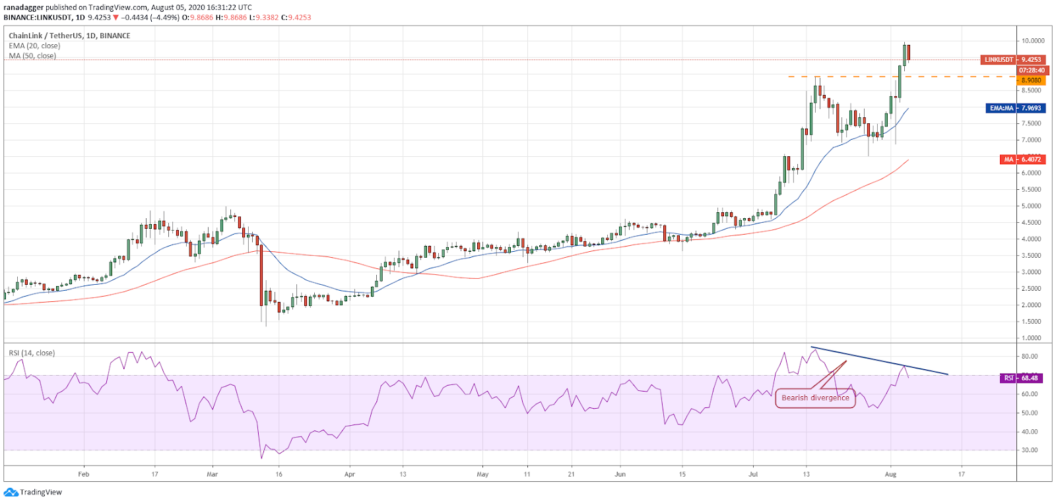Click the ranadagger published header text
This screenshot has height=503, width=1056.
click(128, 7)
